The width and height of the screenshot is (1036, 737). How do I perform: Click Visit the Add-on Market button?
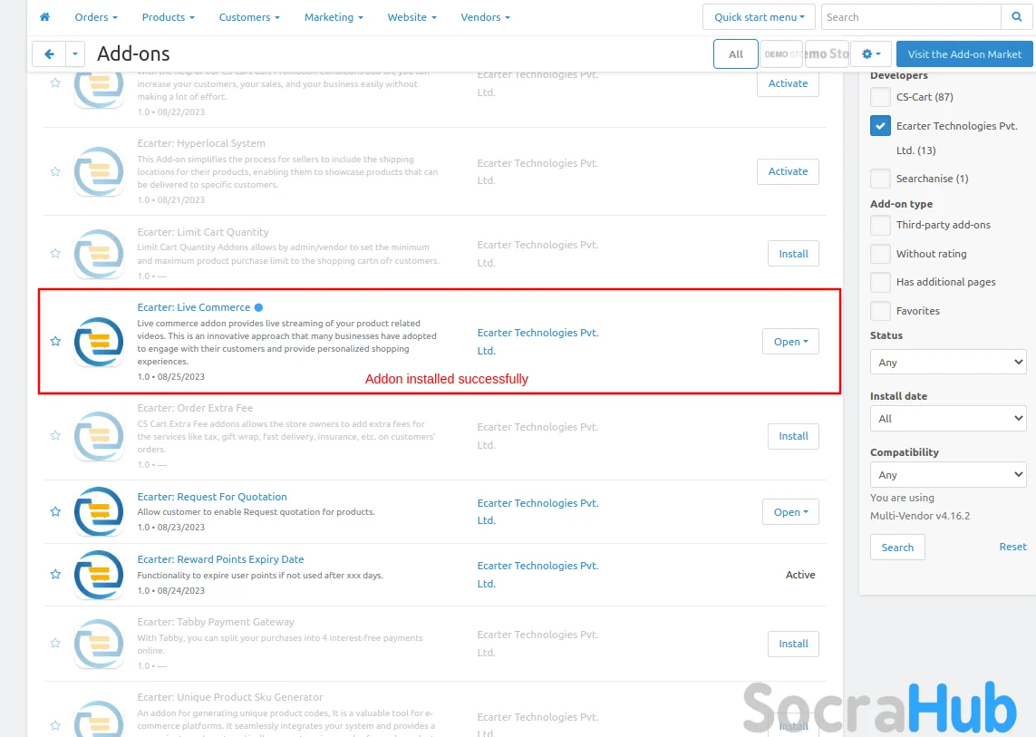[964, 54]
